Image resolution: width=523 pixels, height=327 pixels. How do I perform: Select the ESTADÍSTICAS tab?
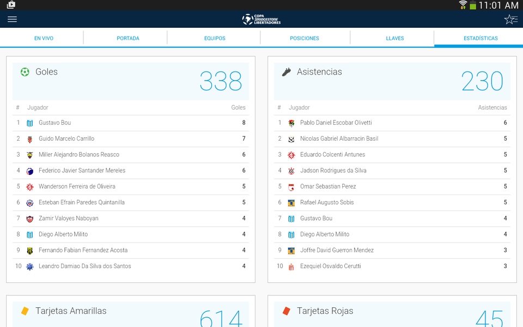481,38
